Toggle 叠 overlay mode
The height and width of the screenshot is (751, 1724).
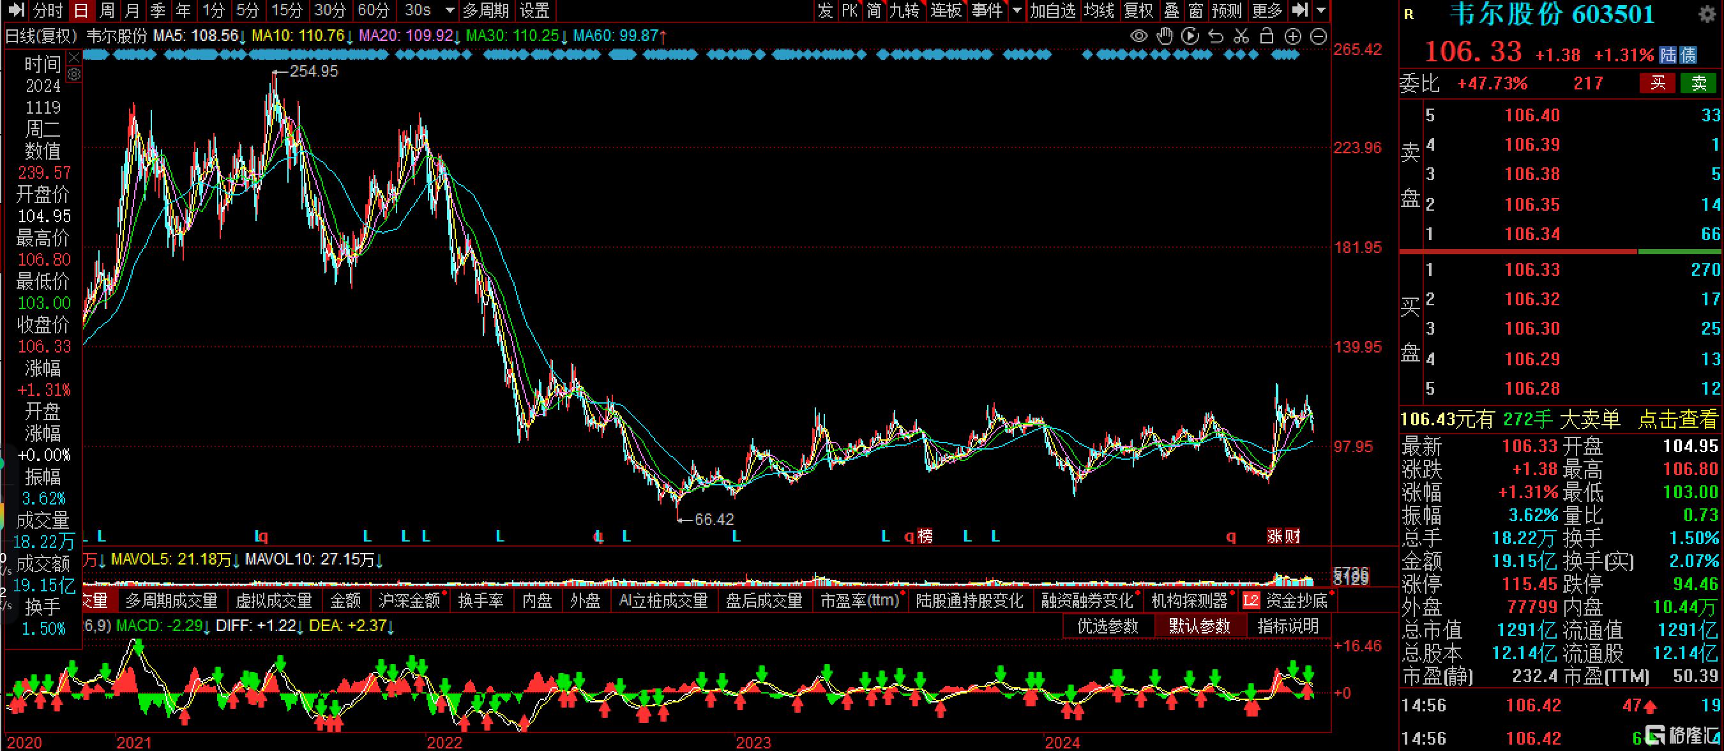coord(1171,10)
